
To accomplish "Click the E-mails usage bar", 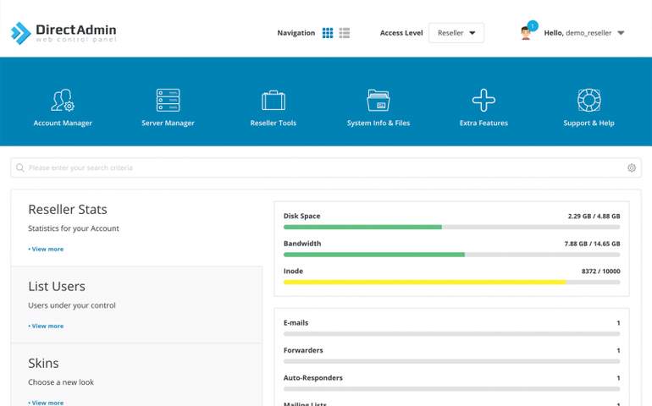I will [x=451, y=334].
